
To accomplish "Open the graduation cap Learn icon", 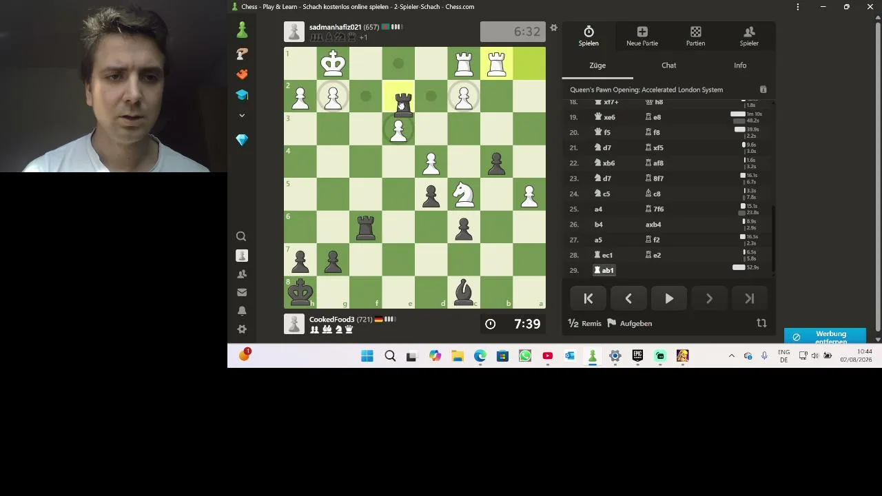I will click(242, 94).
